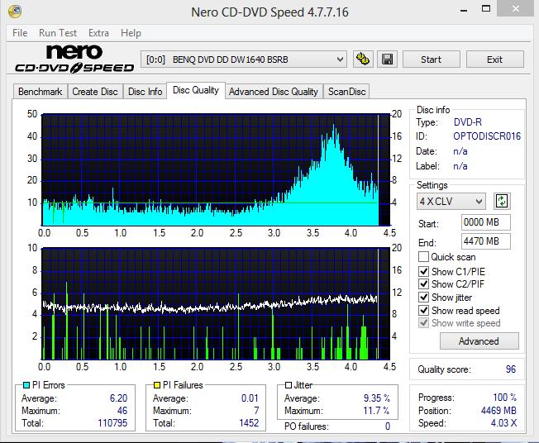This screenshot has width=539, height=443.
Task: Click the yellow PI Failures color swatch
Action: click(157, 385)
